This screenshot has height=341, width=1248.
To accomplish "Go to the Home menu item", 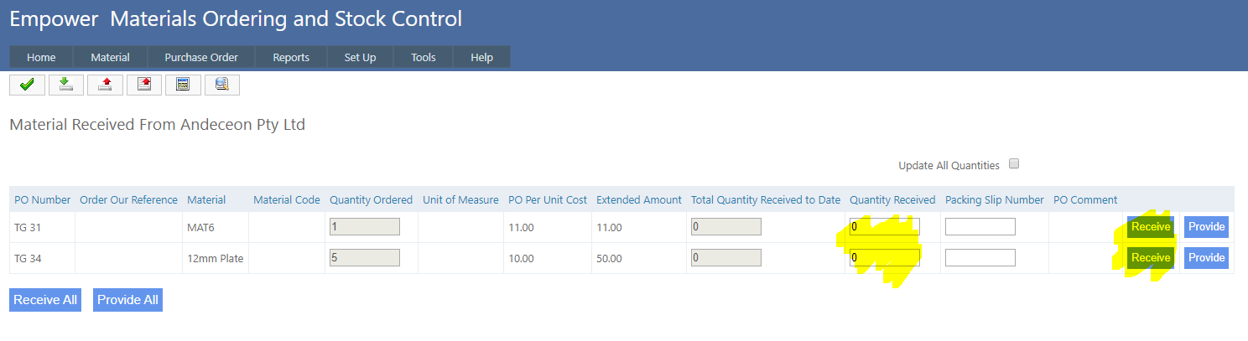I will [41, 58].
